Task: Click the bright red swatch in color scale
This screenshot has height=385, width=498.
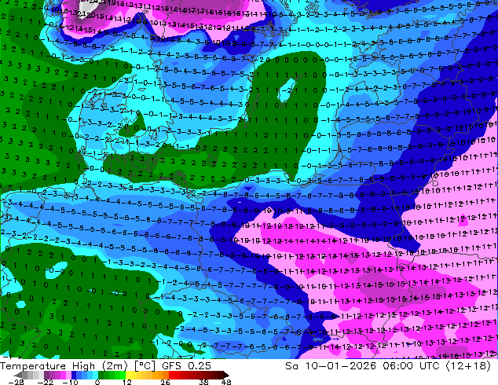Action: pos(171,375)
